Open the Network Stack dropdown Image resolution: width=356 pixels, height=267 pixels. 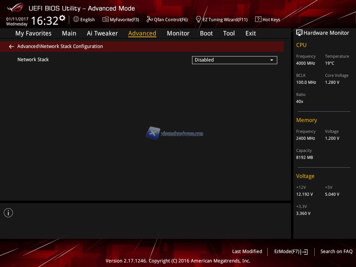234,60
